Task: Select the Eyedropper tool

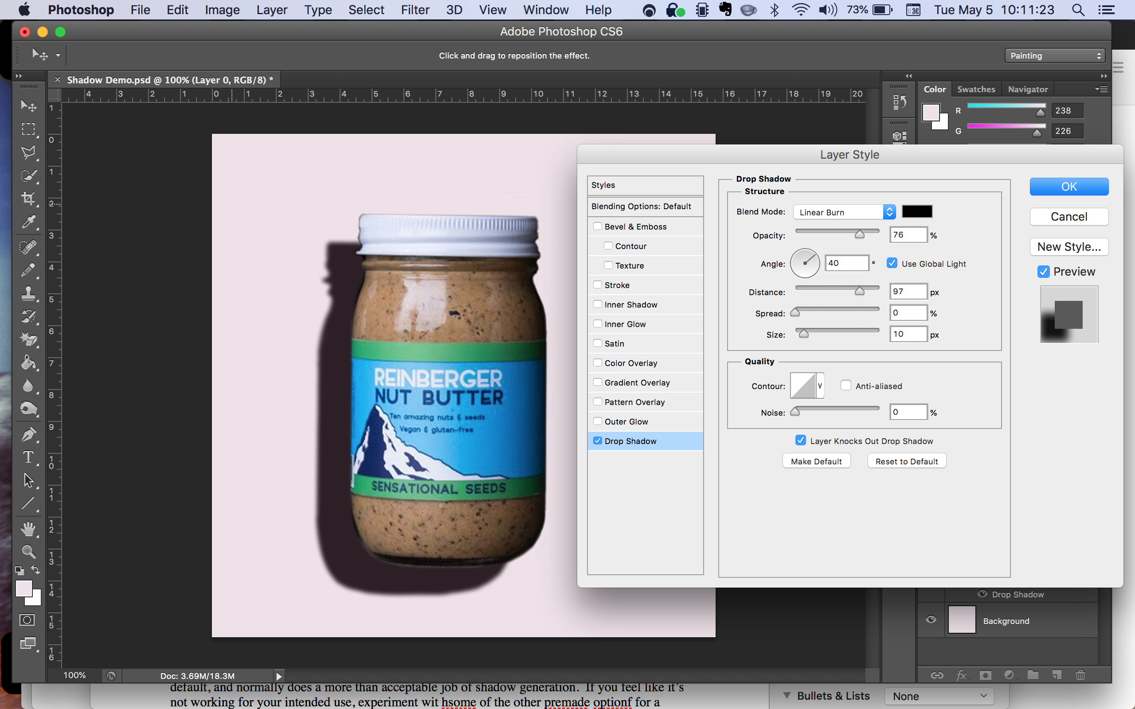Action: pos(28,222)
